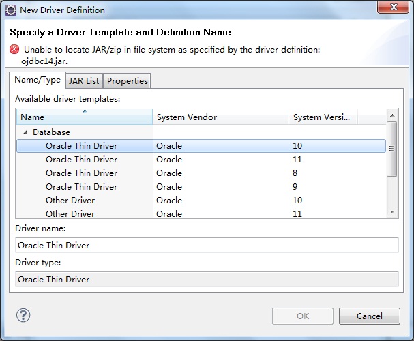Click scroll up arrow of templates list

tap(392, 115)
